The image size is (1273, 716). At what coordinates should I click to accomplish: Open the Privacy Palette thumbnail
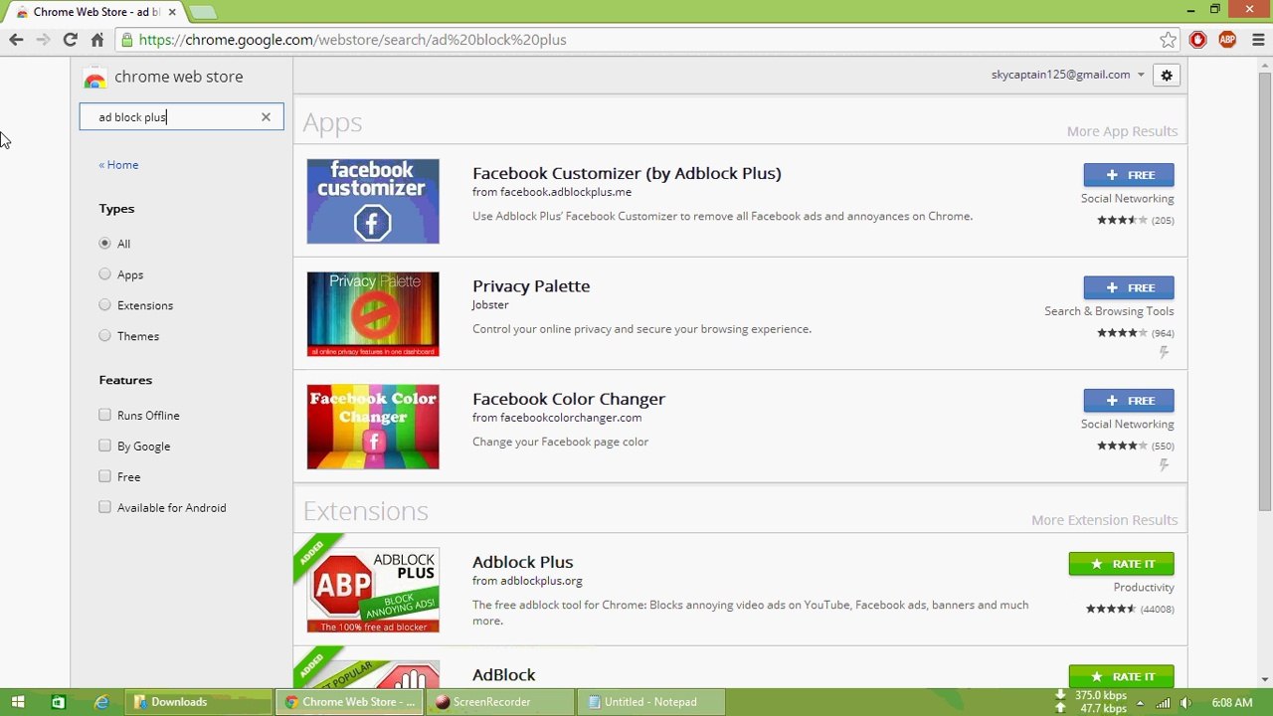(373, 314)
